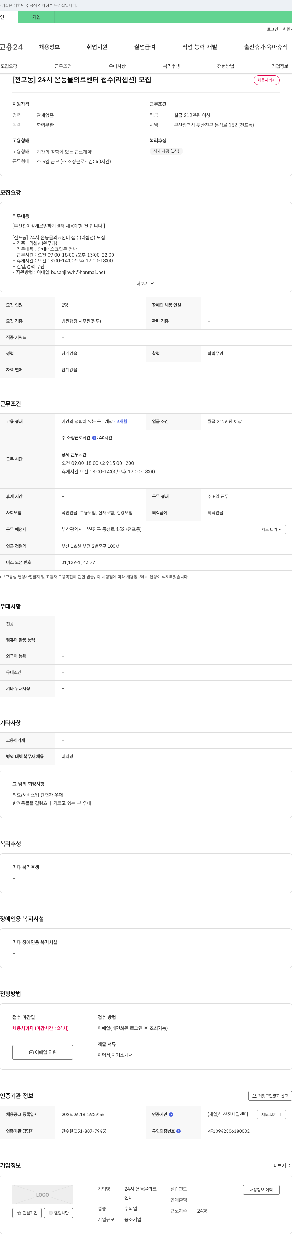Click the 식사 제공 (1식) benefit tag
Viewport: 292px width, 1234px height.
pyautogui.click(x=166, y=152)
